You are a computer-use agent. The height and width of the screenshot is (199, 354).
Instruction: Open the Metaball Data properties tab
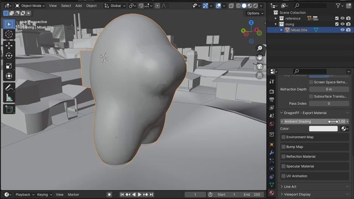point(272,185)
